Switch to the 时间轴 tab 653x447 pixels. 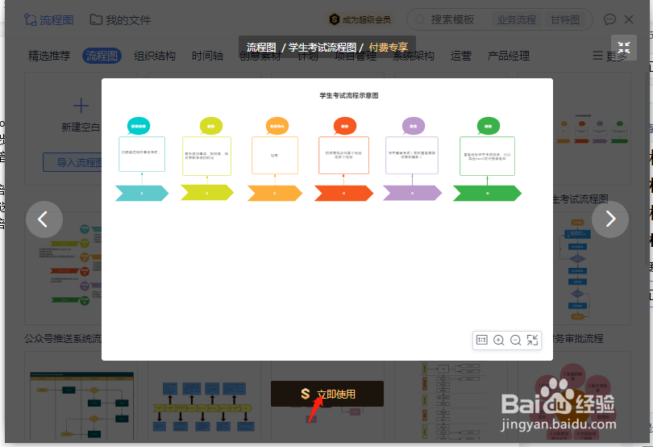tap(207, 56)
